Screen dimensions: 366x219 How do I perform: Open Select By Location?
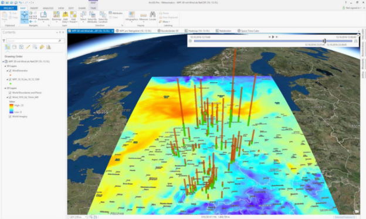103,16
